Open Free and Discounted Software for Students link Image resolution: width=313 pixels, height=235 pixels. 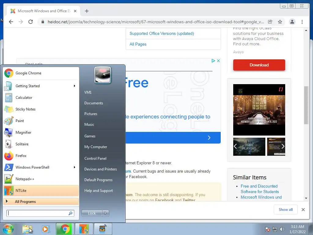pos(260,189)
